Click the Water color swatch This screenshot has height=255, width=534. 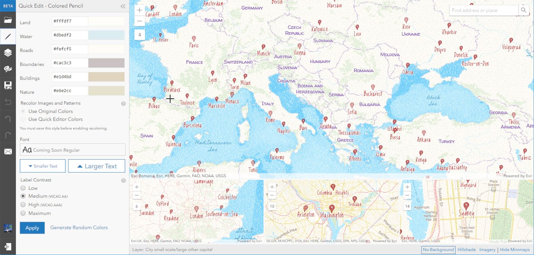(x=106, y=35)
